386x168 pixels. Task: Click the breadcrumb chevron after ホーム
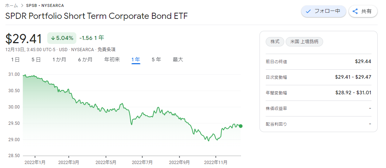pyautogui.click(x=22, y=5)
